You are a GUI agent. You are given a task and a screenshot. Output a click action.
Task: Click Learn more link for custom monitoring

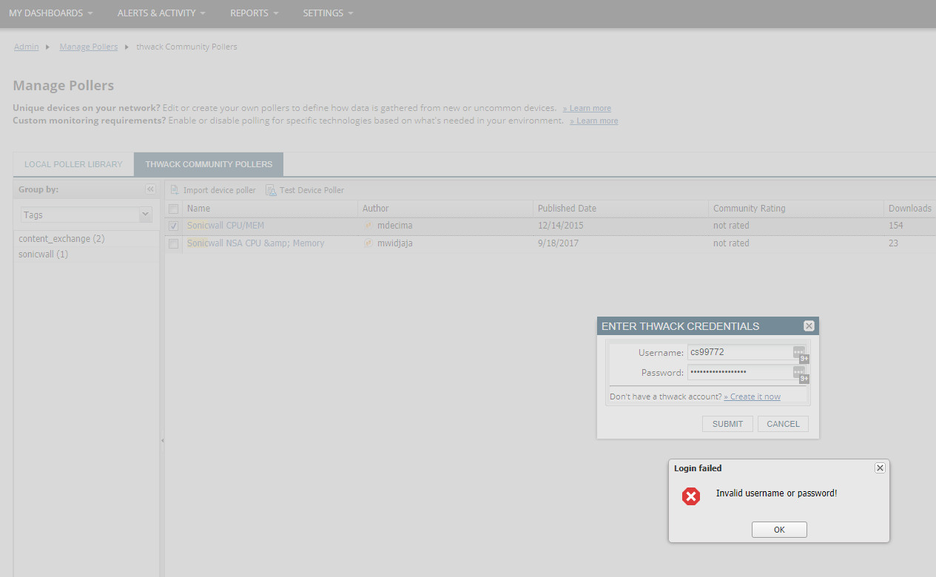594,121
